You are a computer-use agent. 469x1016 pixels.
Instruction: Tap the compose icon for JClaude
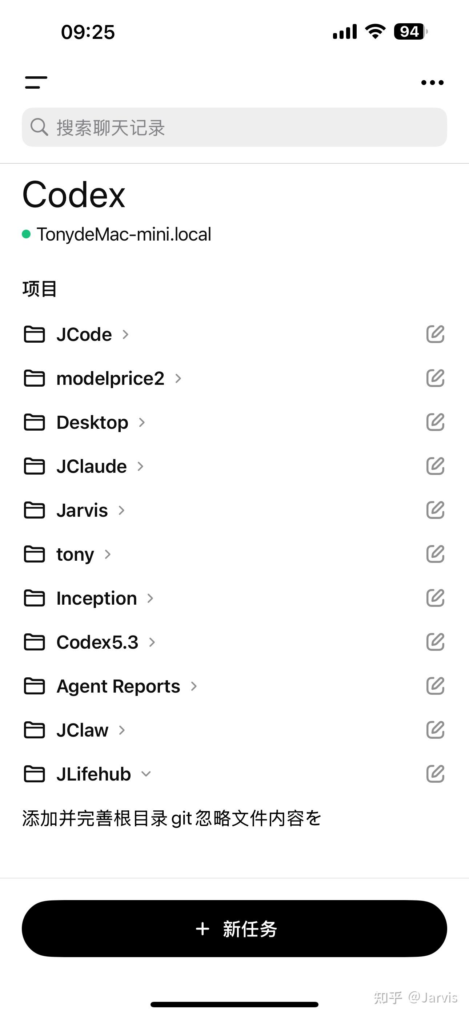[435, 466]
